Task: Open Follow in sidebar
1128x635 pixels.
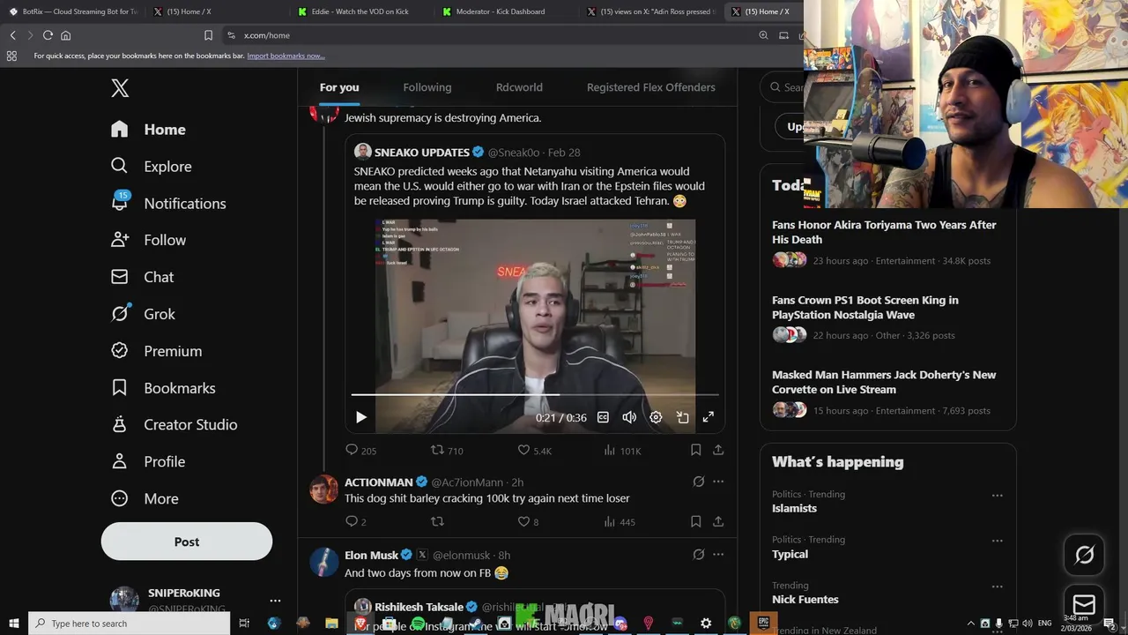Action: [x=148, y=240]
